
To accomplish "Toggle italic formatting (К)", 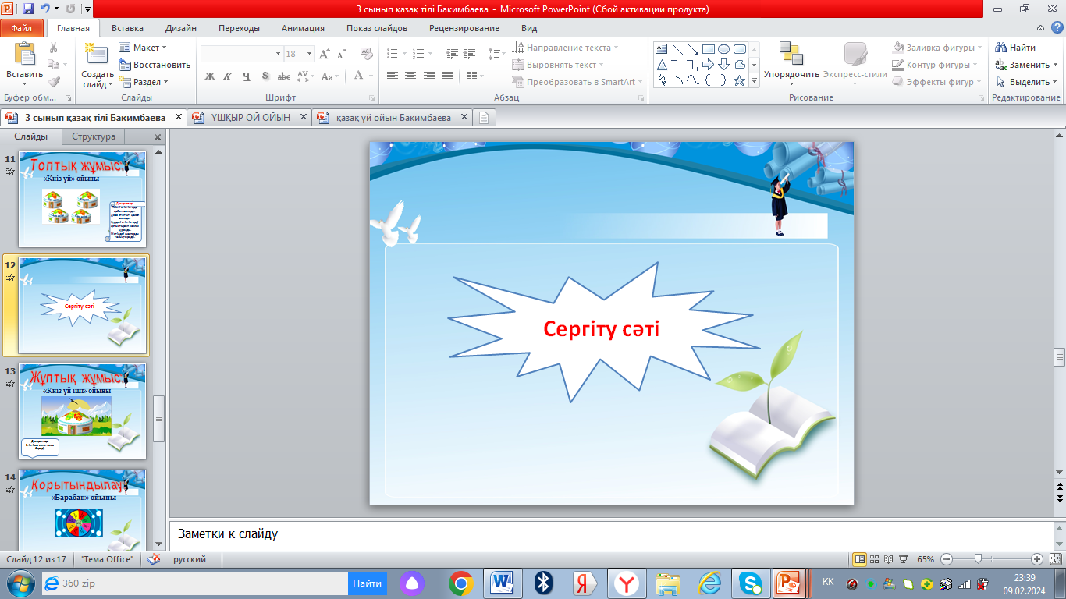I will click(x=228, y=76).
